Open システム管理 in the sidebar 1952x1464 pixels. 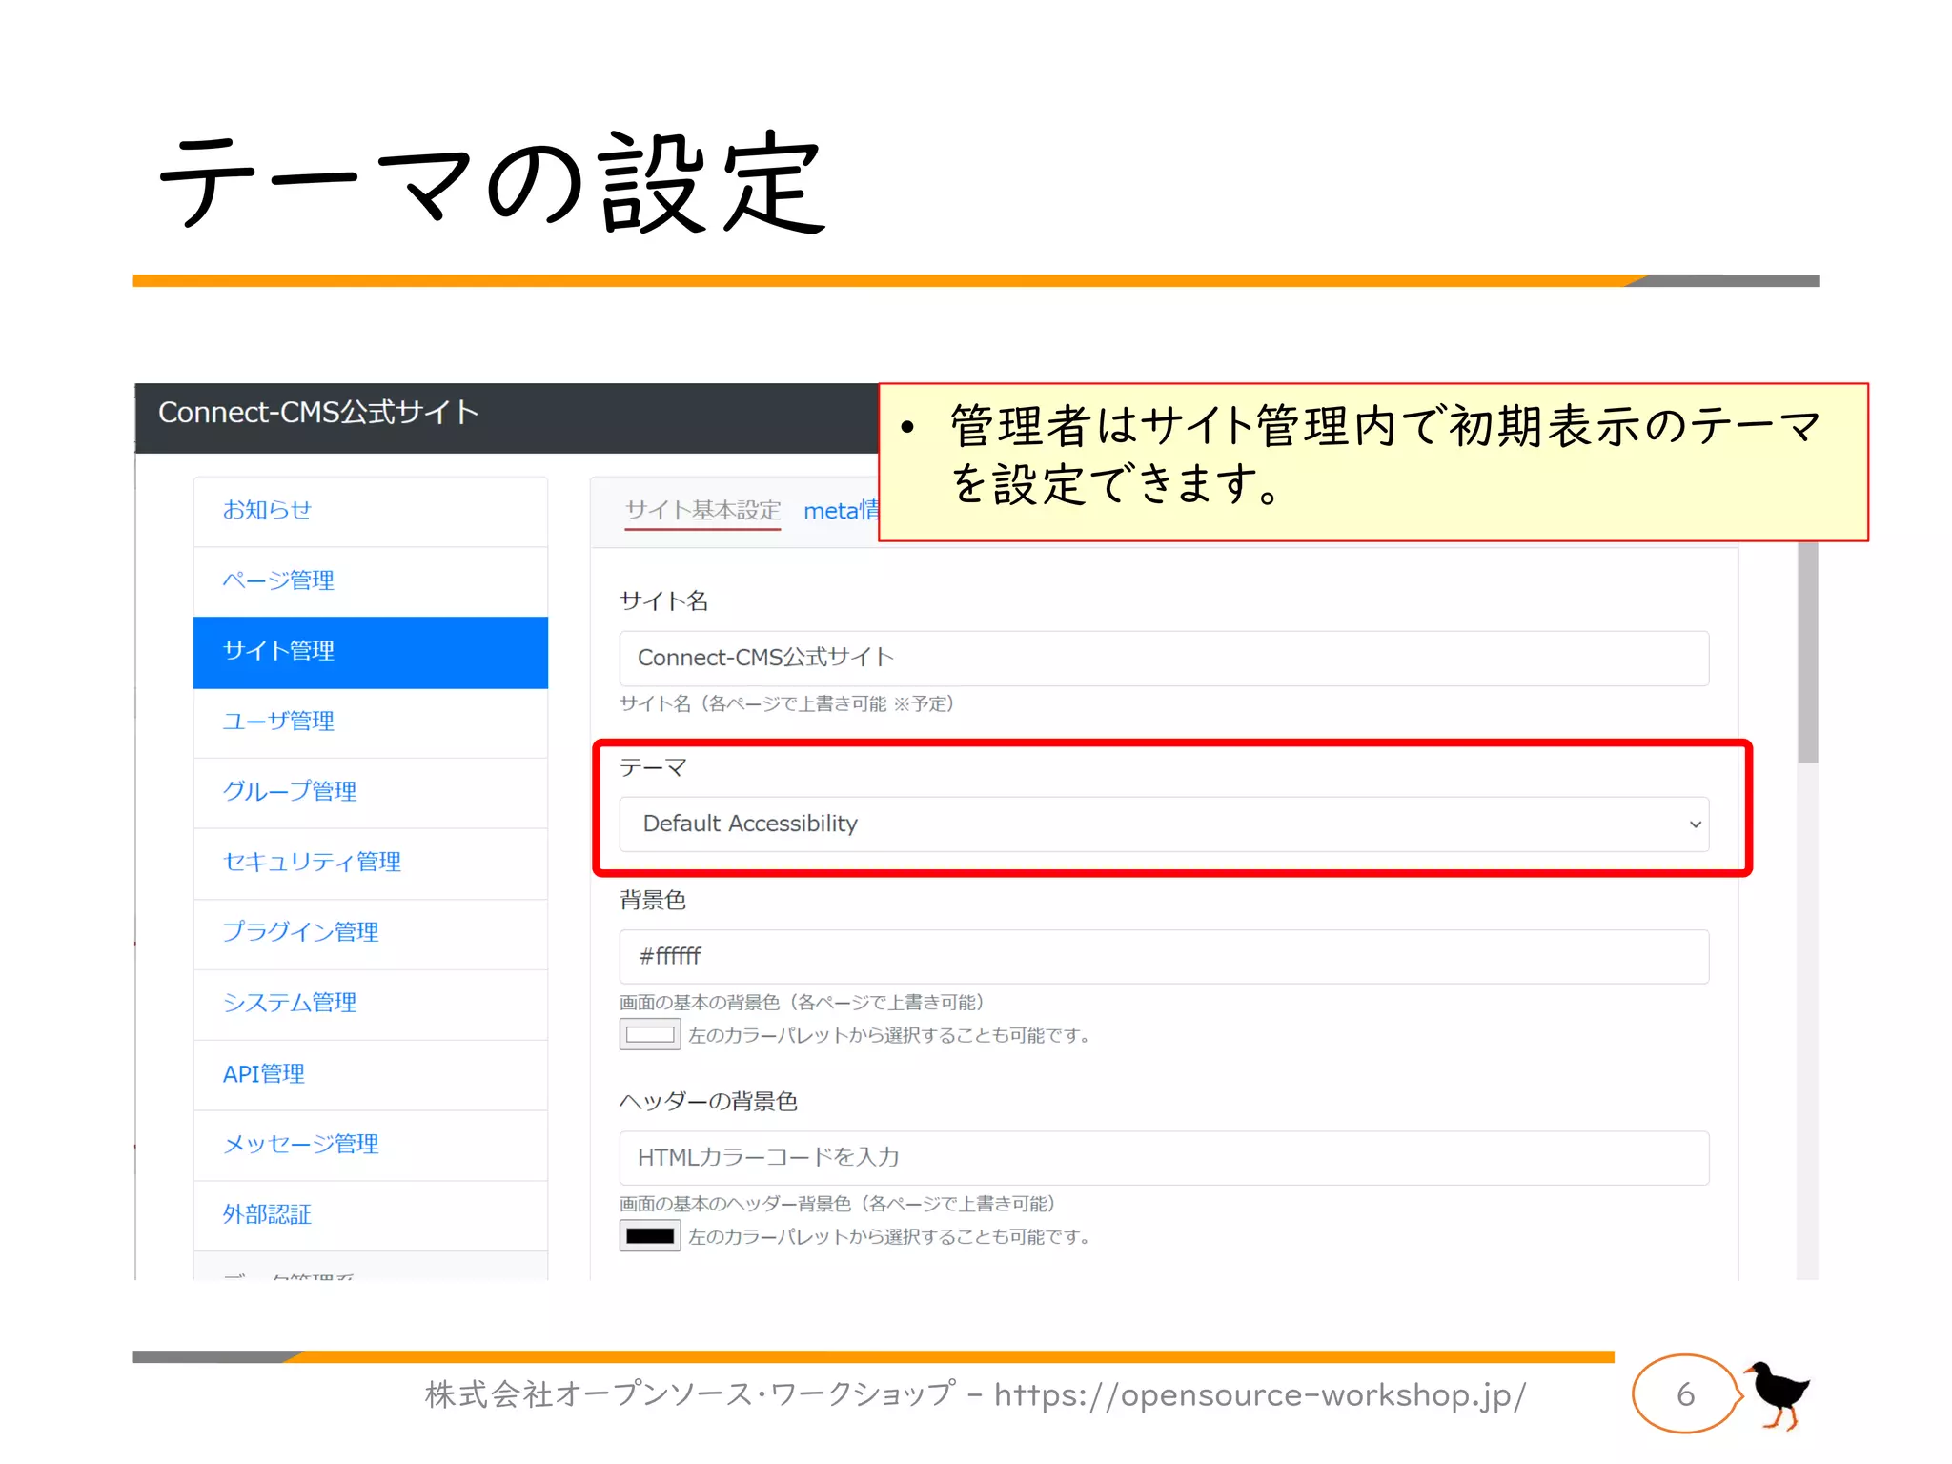click(x=370, y=1005)
